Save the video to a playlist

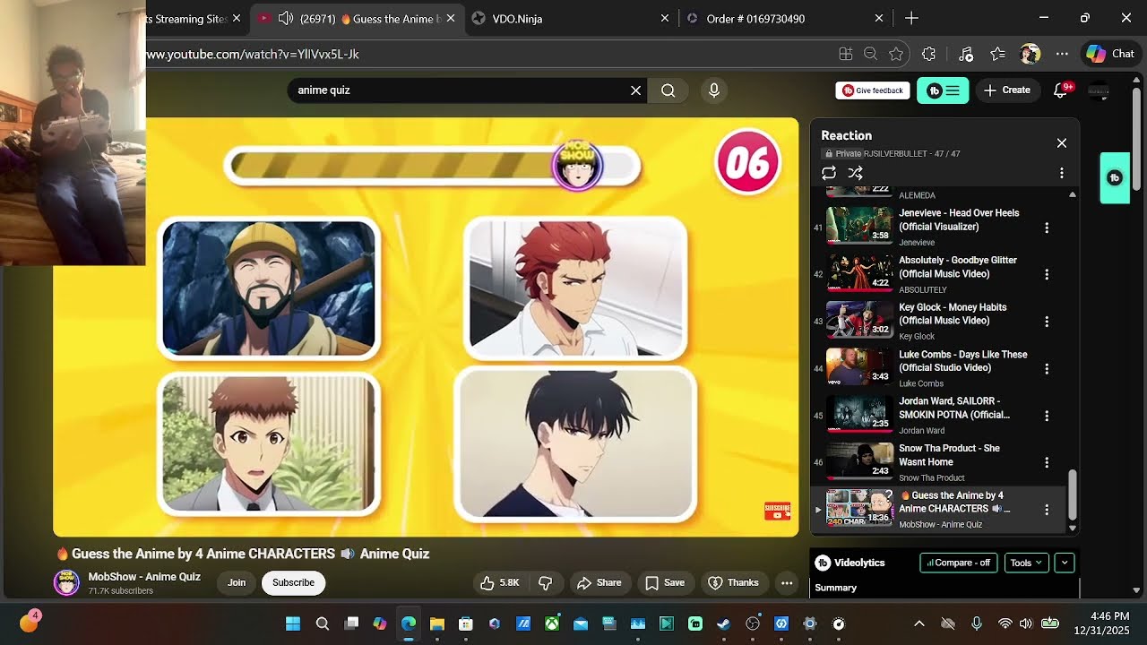point(665,582)
